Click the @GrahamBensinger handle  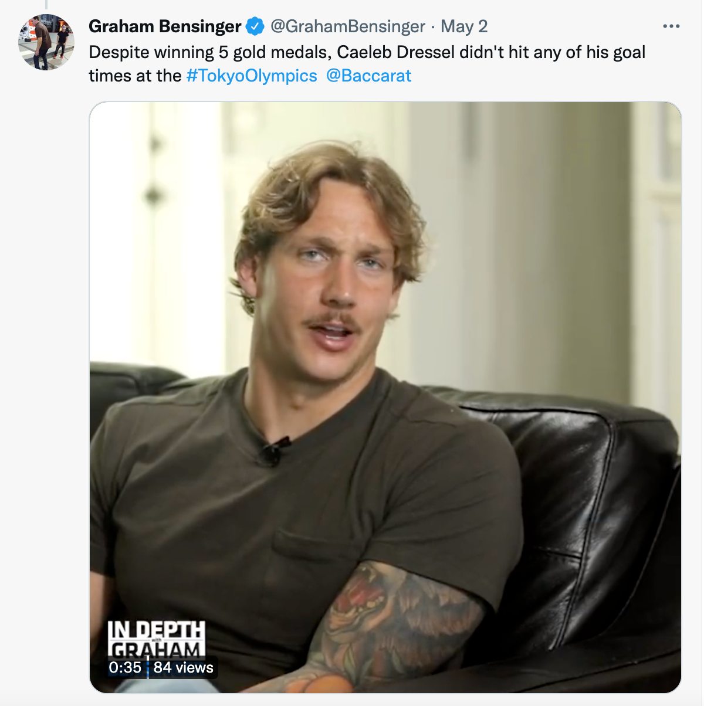(347, 26)
